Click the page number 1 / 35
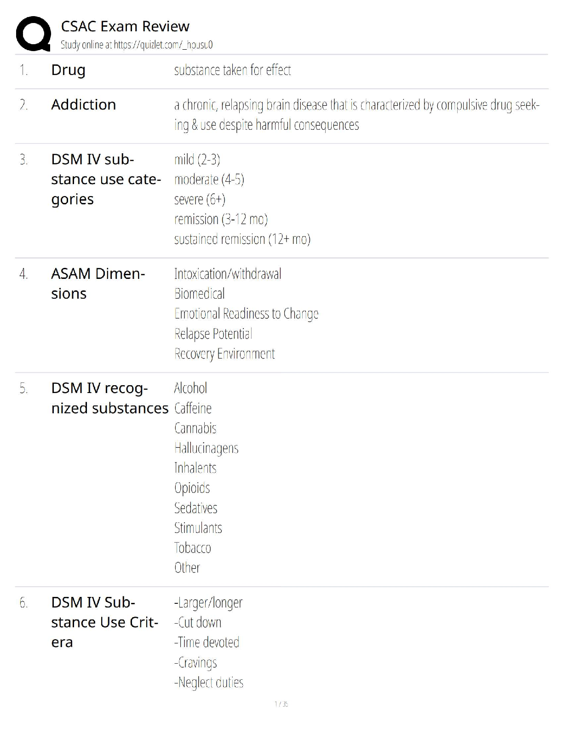The width and height of the screenshot is (563, 729). [x=281, y=704]
